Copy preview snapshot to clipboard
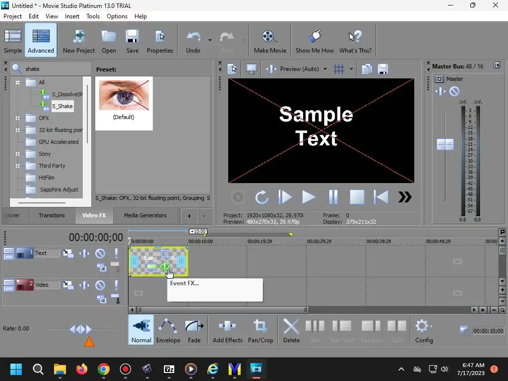This screenshot has height=381, width=508. pos(367,68)
